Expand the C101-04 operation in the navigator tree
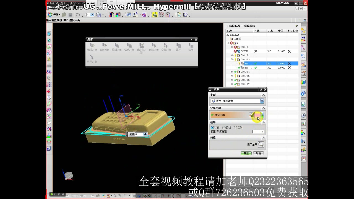This screenshot has width=354, height=199. pyautogui.click(x=231, y=72)
